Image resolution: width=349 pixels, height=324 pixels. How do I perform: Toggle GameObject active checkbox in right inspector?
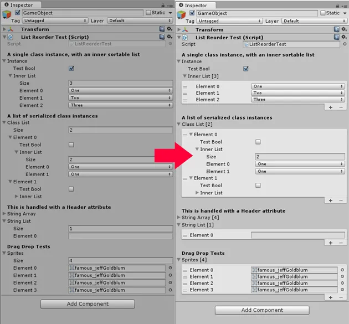coord(192,13)
